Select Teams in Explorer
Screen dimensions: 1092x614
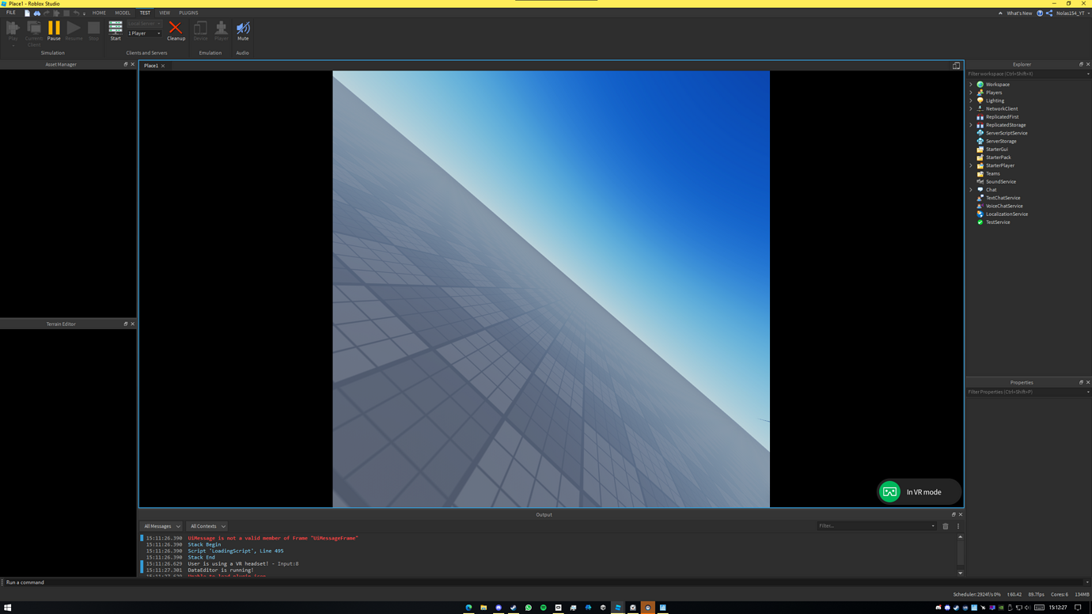[x=992, y=173]
